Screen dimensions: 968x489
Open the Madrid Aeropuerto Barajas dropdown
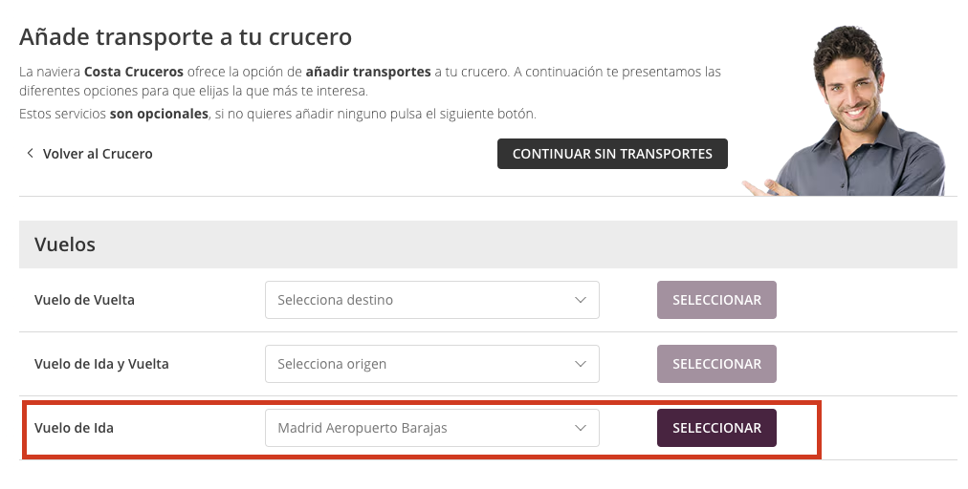click(432, 428)
